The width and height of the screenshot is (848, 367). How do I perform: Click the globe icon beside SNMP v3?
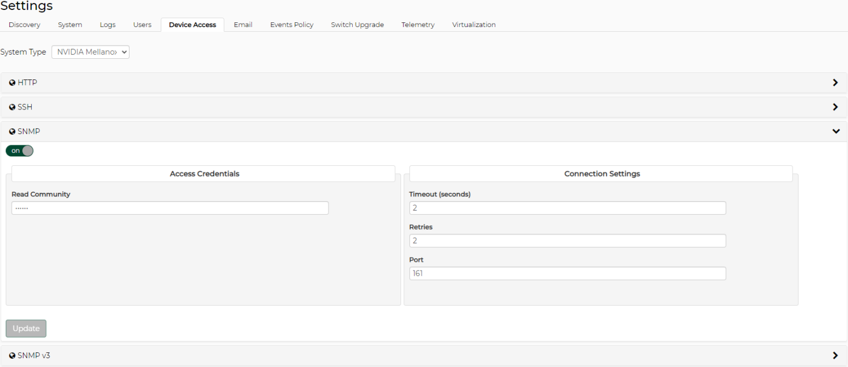(x=12, y=356)
